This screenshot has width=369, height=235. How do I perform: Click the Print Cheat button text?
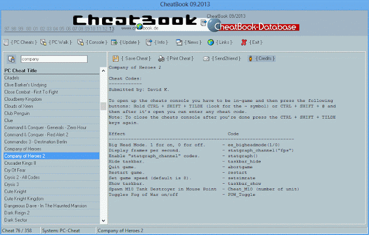(180, 59)
